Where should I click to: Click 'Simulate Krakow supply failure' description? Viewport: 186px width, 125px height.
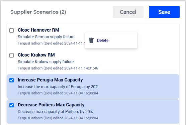click(46, 62)
